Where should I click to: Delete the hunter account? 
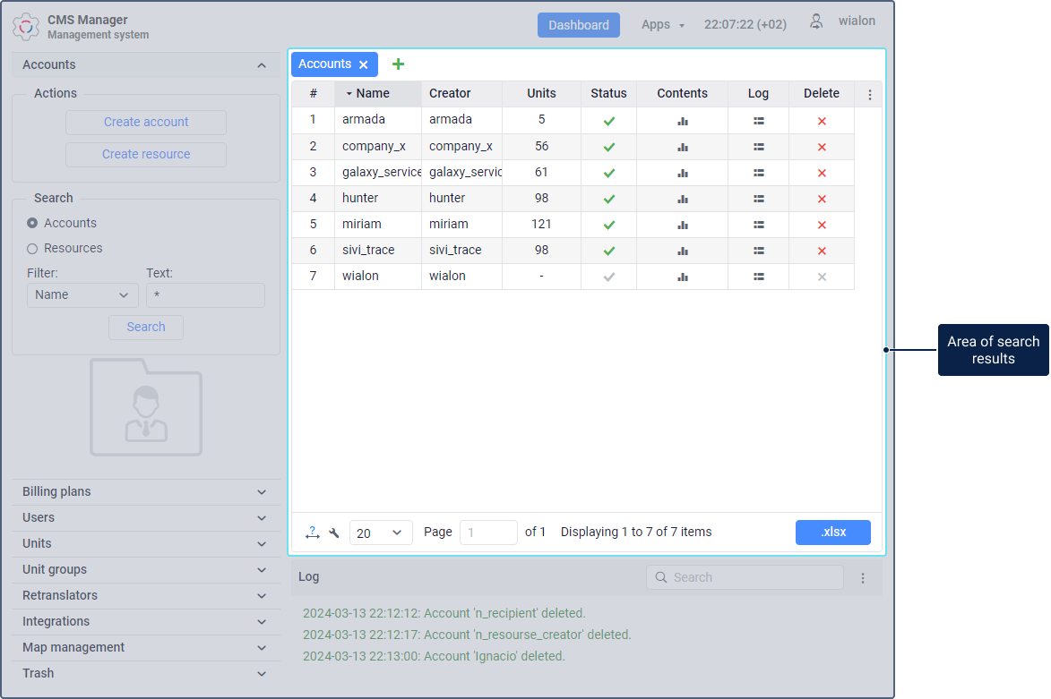pos(822,199)
